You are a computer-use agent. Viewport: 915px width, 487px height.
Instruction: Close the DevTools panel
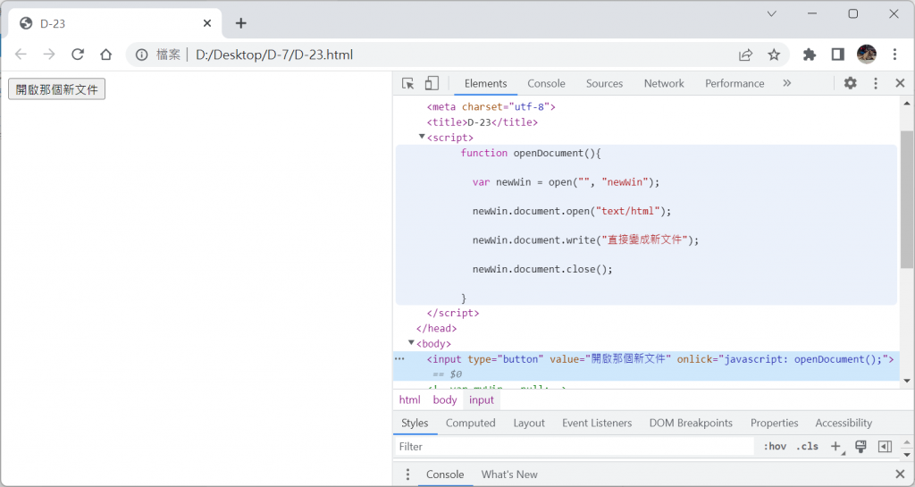tap(900, 83)
